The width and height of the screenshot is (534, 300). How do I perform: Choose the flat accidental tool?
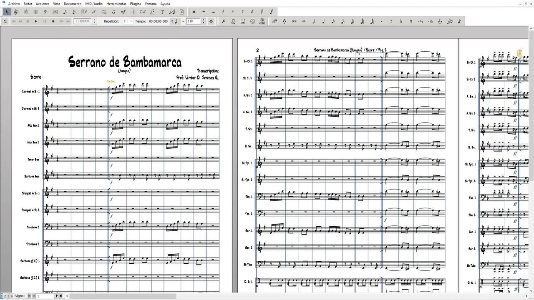coord(401,21)
